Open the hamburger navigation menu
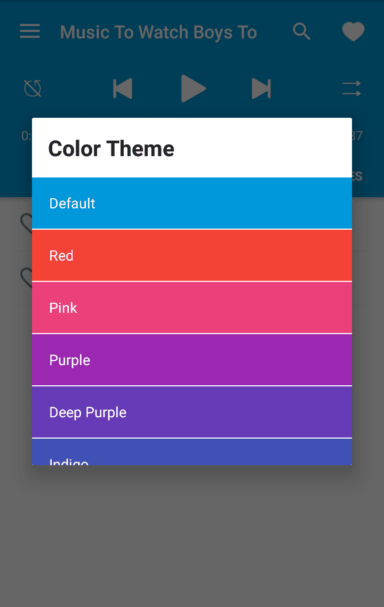Image resolution: width=384 pixels, height=607 pixels. [x=30, y=32]
